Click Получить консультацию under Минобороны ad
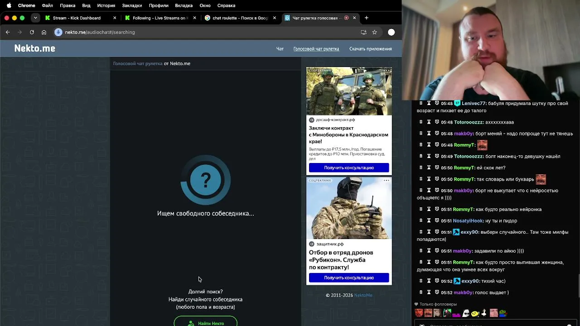Viewport: 580px width, 326px height. click(x=349, y=168)
